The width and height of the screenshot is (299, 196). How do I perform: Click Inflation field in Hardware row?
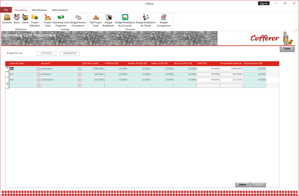tap(116, 69)
